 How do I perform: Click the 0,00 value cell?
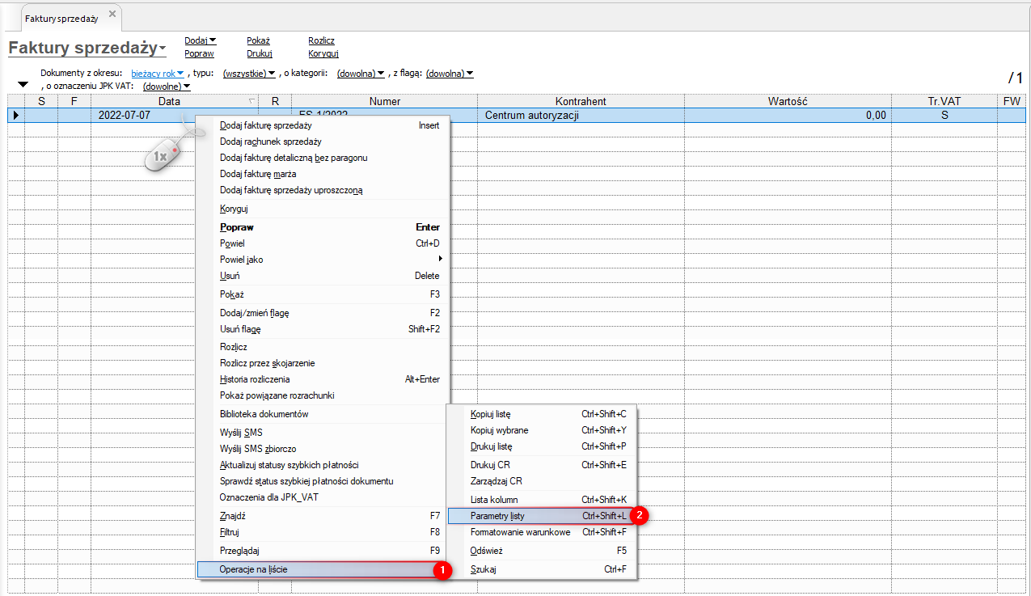pyautogui.click(x=788, y=116)
